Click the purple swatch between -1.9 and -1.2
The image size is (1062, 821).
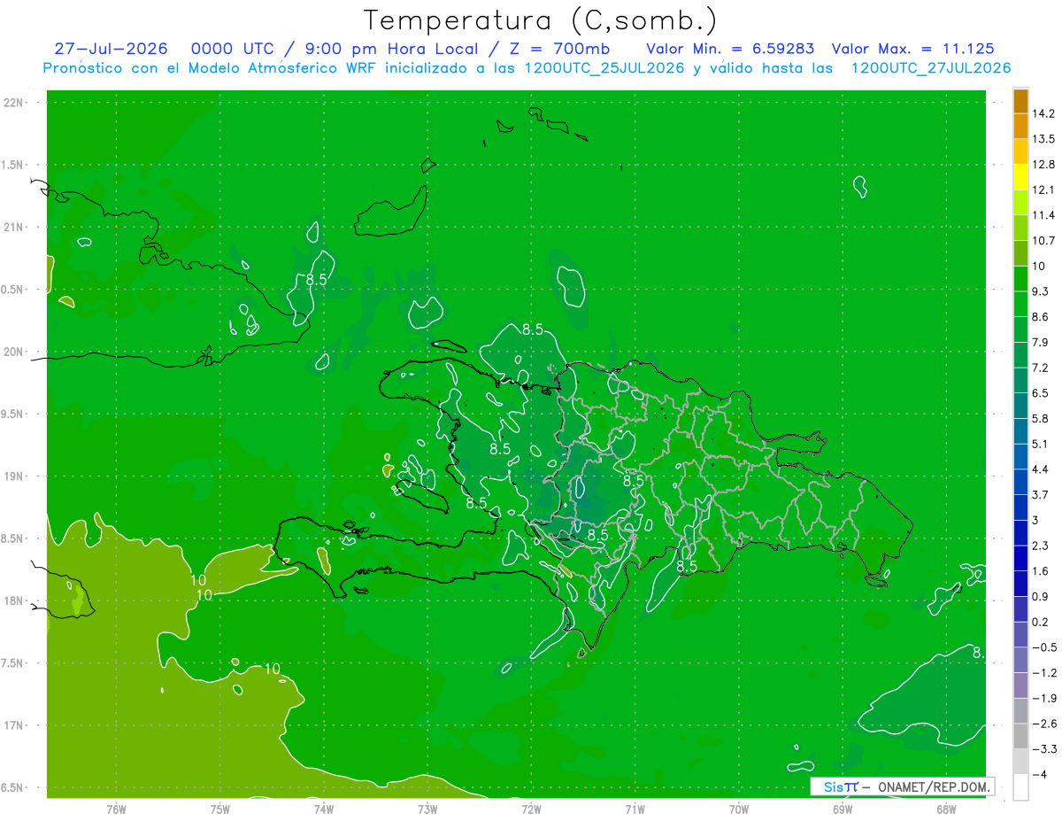pyautogui.click(x=1020, y=685)
